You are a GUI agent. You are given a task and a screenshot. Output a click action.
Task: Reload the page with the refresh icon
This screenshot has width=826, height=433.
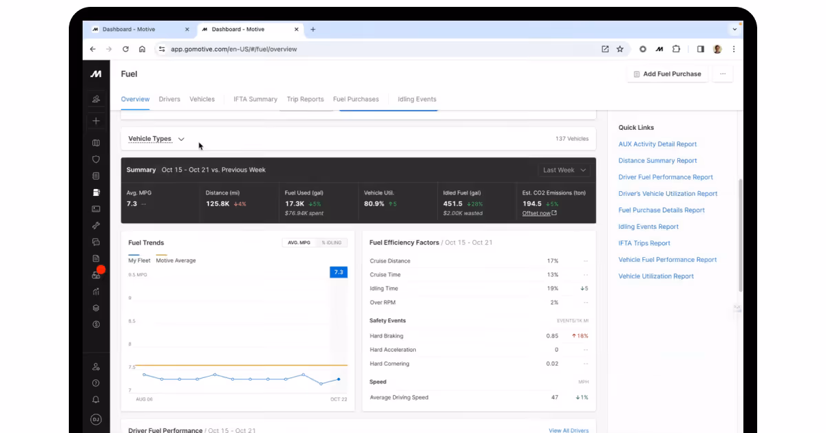pyautogui.click(x=125, y=49)
